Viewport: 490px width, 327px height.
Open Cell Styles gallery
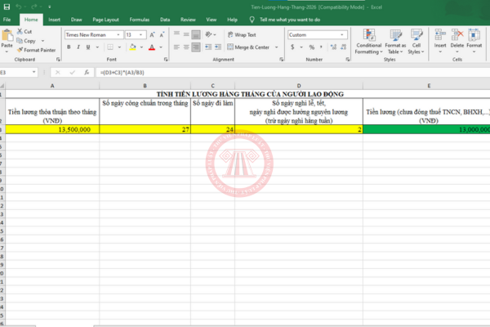(416, 42)
